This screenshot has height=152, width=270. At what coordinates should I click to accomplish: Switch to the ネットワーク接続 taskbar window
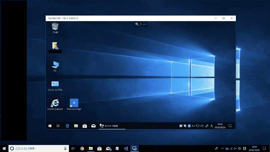[x=112, y=126]
